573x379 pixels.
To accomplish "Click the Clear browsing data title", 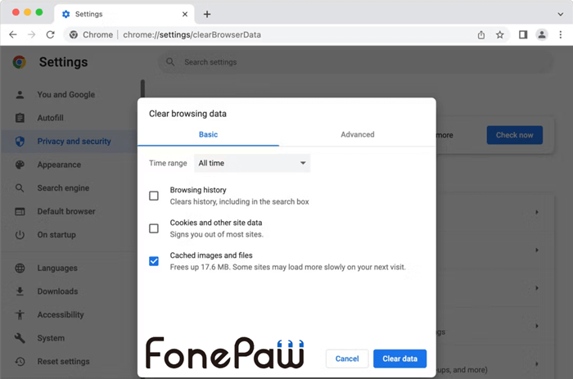I will point(187,114).
